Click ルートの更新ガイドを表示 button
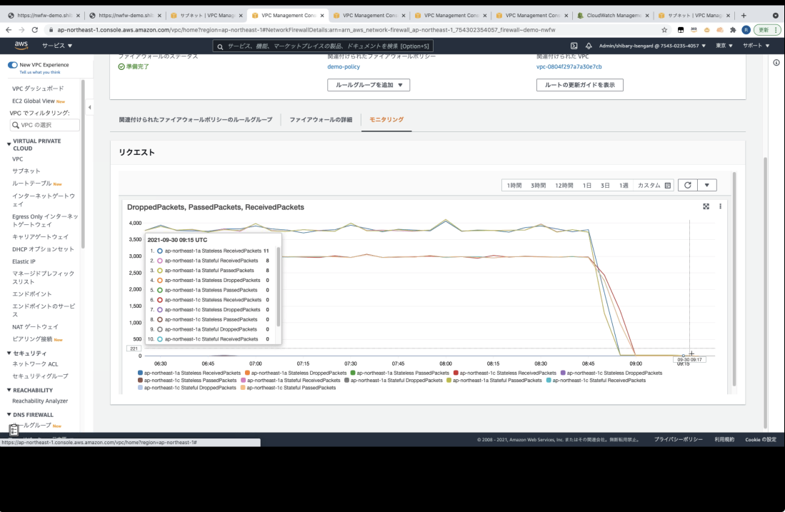785x512 pixels. click(x=580, y=85)
